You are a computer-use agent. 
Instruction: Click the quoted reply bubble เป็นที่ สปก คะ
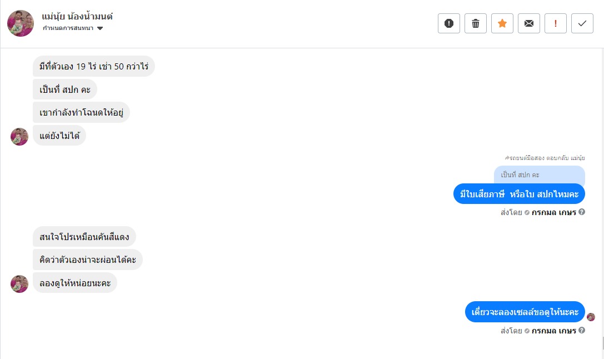[x=539, y=175]
